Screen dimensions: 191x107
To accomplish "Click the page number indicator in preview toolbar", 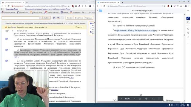I will (127, 99).
